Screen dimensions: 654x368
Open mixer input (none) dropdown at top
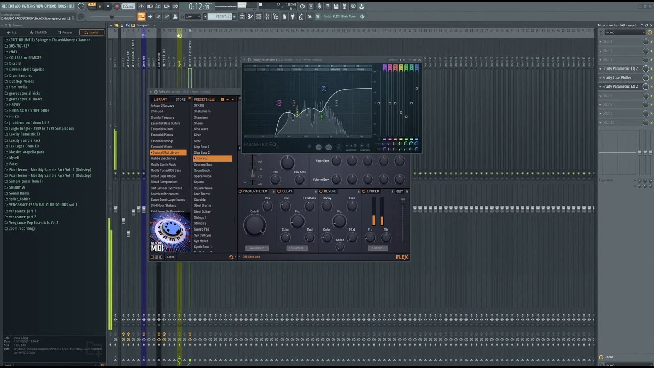click(624, 32)
